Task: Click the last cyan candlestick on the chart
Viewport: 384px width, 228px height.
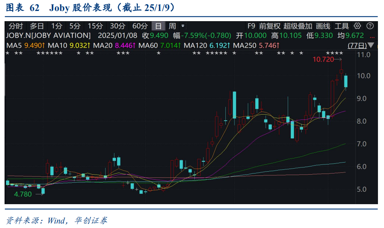Action: (346, 81)
